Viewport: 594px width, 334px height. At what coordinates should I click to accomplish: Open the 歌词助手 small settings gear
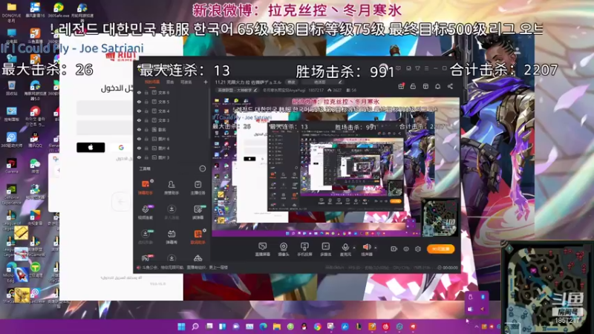click(x=205, y=230)
